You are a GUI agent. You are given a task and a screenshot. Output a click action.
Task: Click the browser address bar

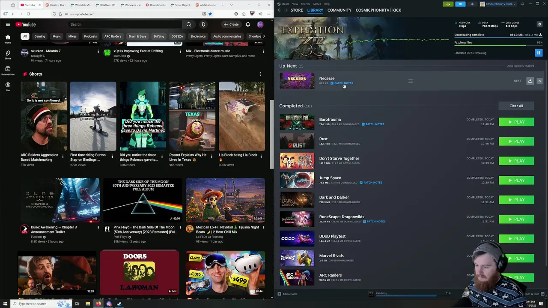[133, 14]
